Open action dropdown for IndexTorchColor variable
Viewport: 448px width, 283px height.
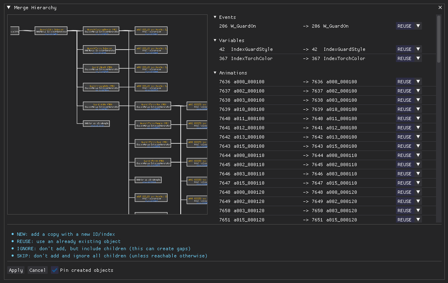click(408, 58)
